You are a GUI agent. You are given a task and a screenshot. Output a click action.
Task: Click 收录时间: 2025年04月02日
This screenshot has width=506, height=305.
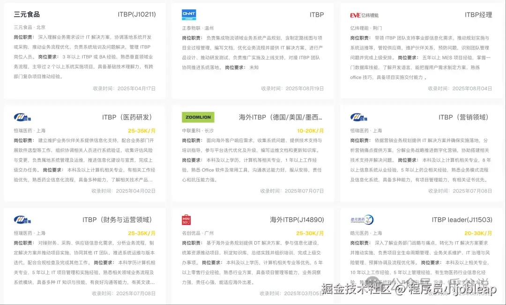tap(124, 191)
